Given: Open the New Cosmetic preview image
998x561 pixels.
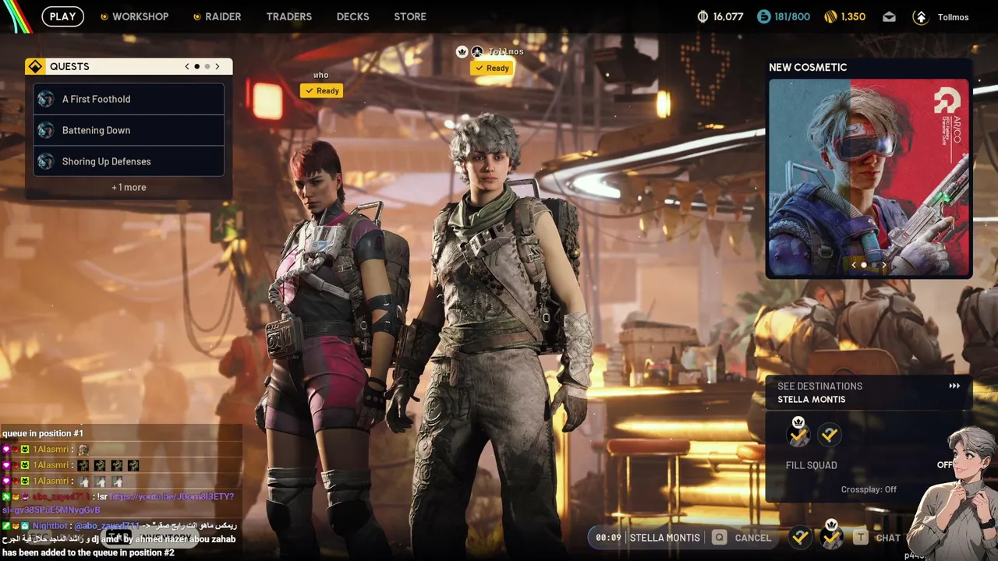Looking at the screenshot, I should coord(869,178).
